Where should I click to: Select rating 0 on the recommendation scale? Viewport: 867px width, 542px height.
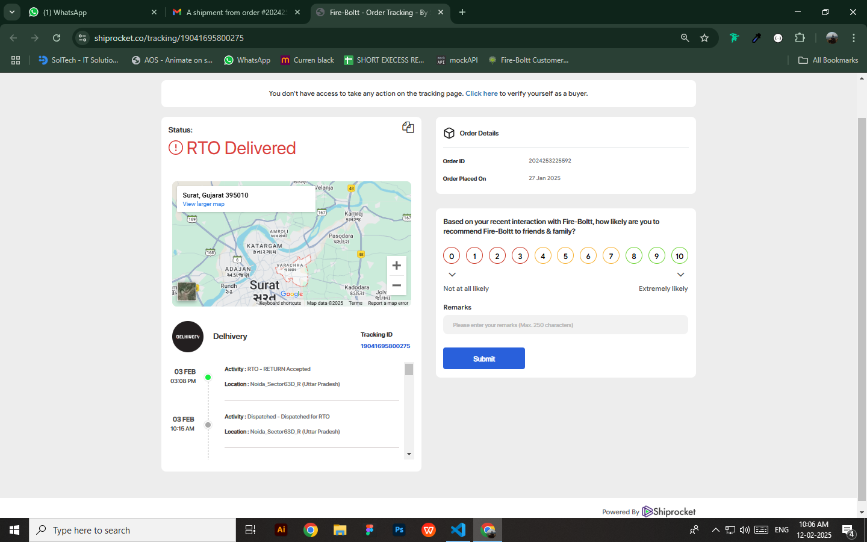tap(452, 256)
